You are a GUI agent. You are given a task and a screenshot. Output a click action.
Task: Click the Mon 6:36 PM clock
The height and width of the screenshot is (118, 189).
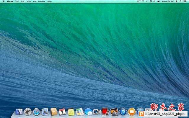(x=167, y=1)
